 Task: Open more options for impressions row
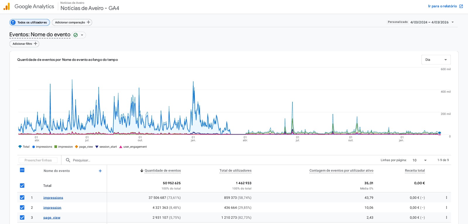(x=446, y=198)
